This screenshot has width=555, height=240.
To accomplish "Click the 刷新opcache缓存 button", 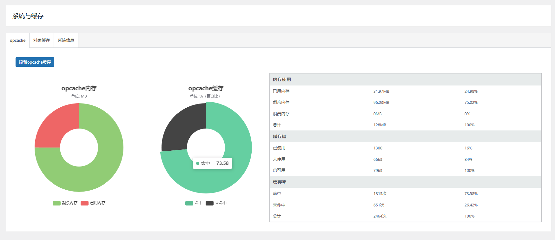I will click(x=35, y=62).
